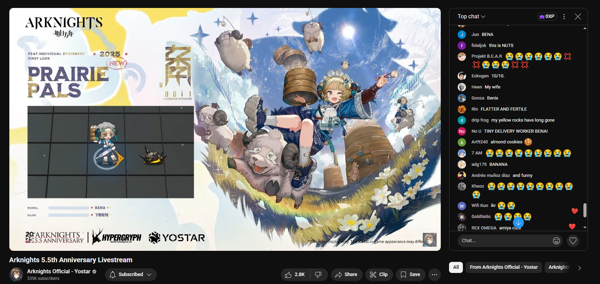The width and height of the screenshot is (600, 284).
Task: Click Andrés muñoz diaz's avatar
Action: 462,176
